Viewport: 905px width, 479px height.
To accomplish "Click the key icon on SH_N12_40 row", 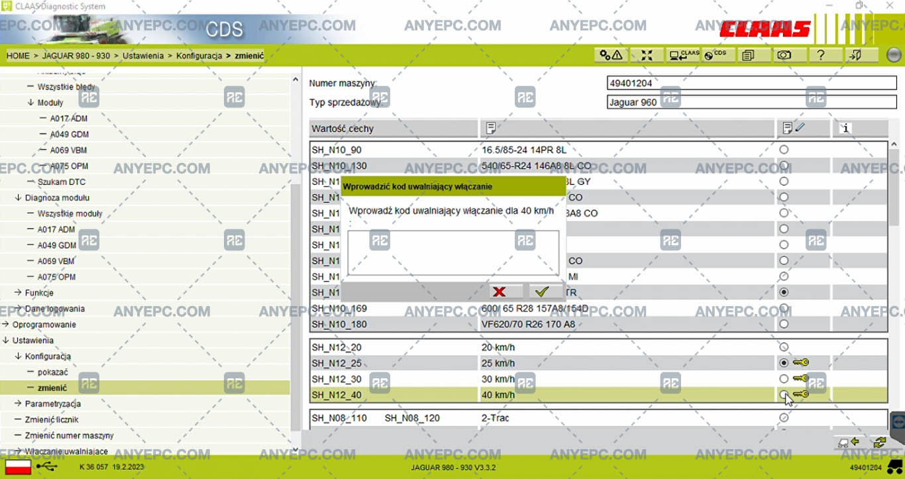I will click(801, 394).
